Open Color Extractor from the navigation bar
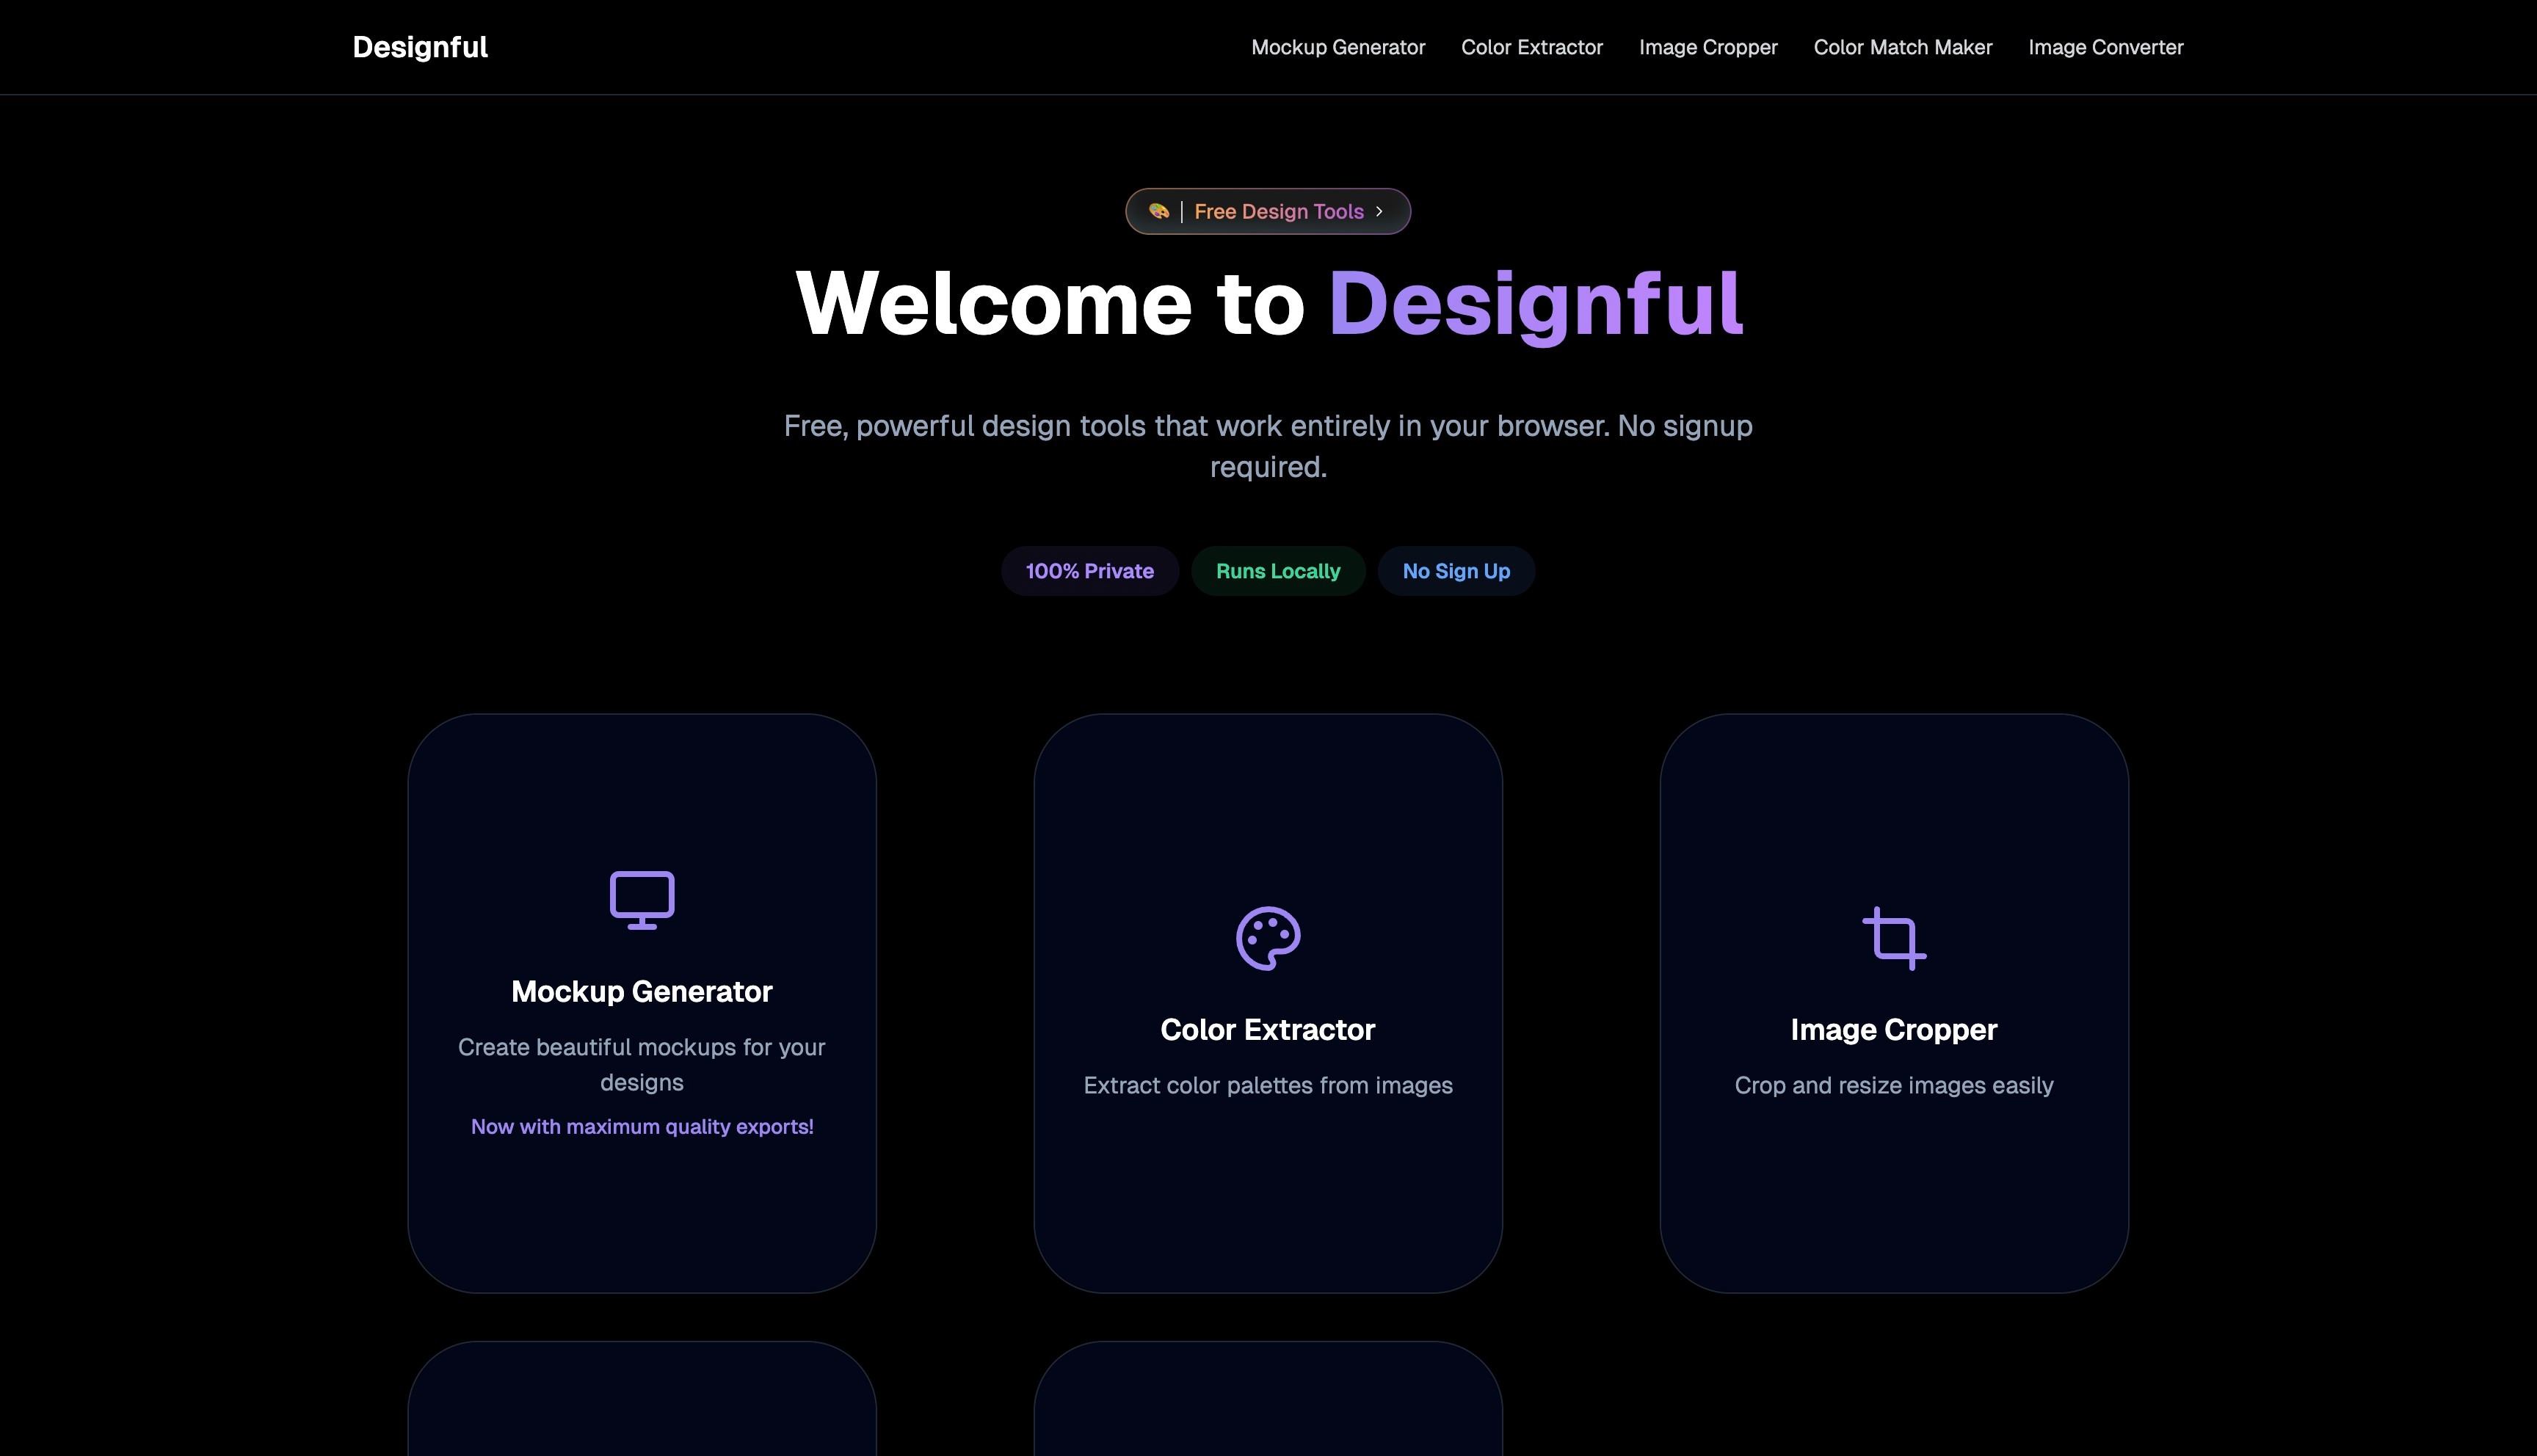The height and width of the screenshot is (1456, 2537). (x=1531, y=47)
